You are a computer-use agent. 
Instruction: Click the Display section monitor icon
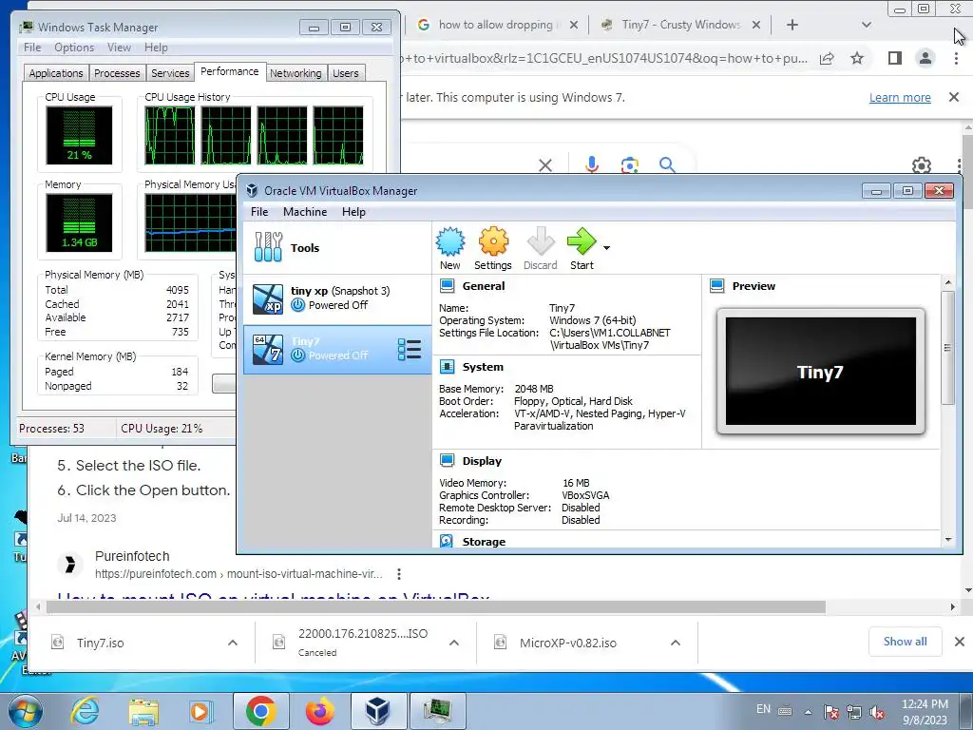[447, 461]
